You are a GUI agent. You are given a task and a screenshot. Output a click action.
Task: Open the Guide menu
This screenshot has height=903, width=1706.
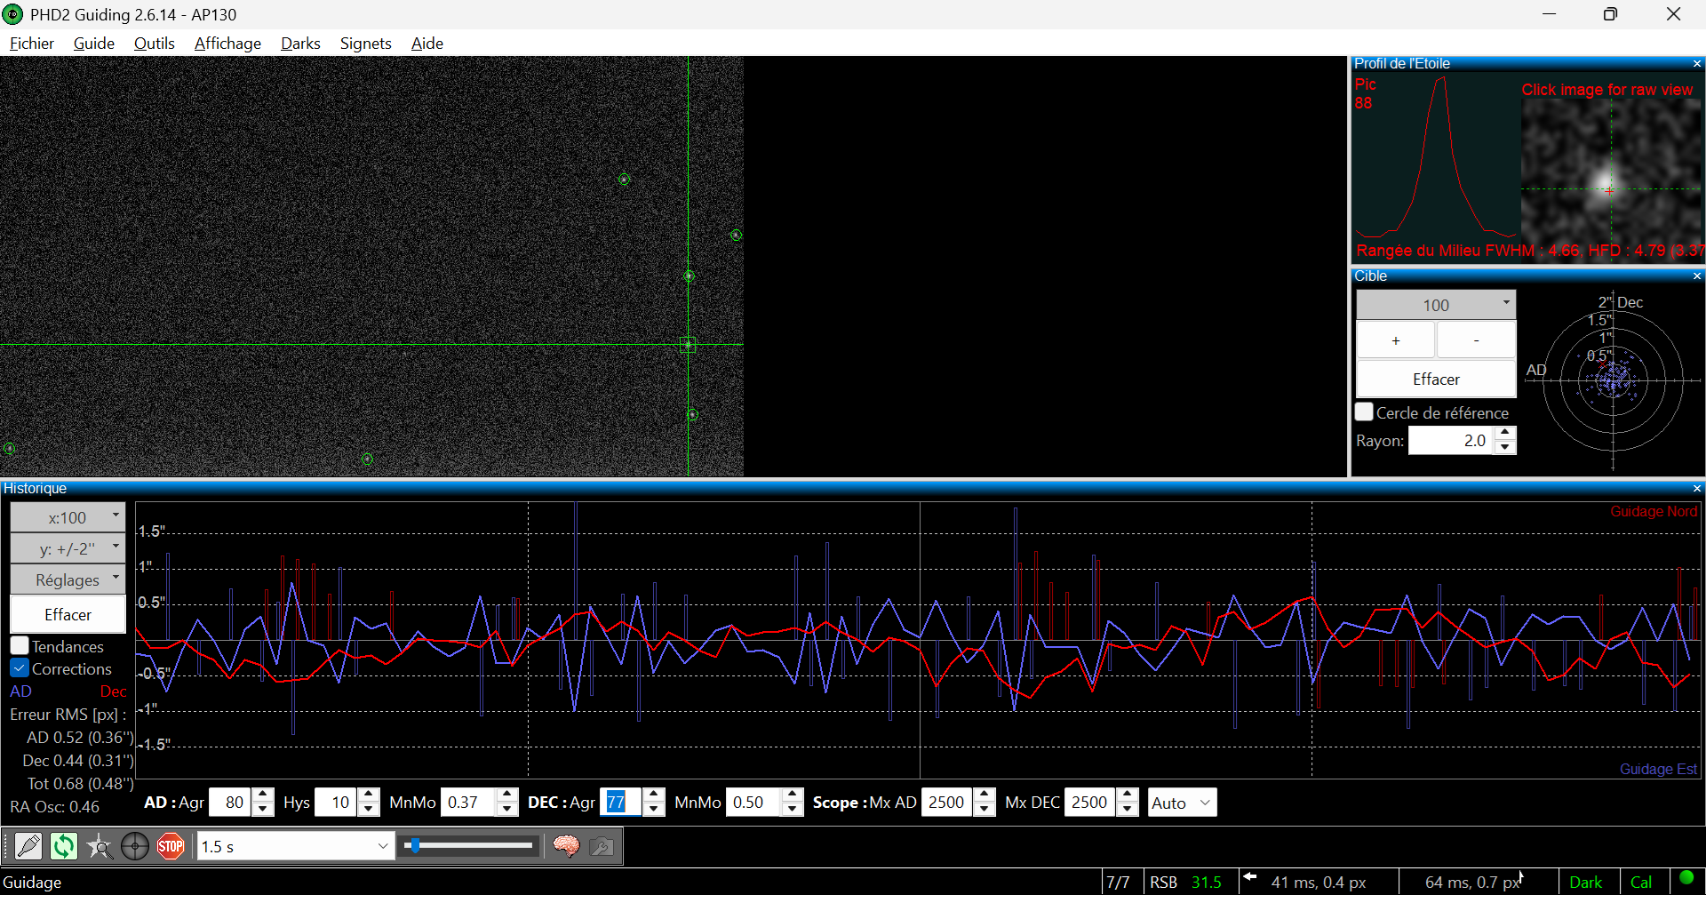94,44
